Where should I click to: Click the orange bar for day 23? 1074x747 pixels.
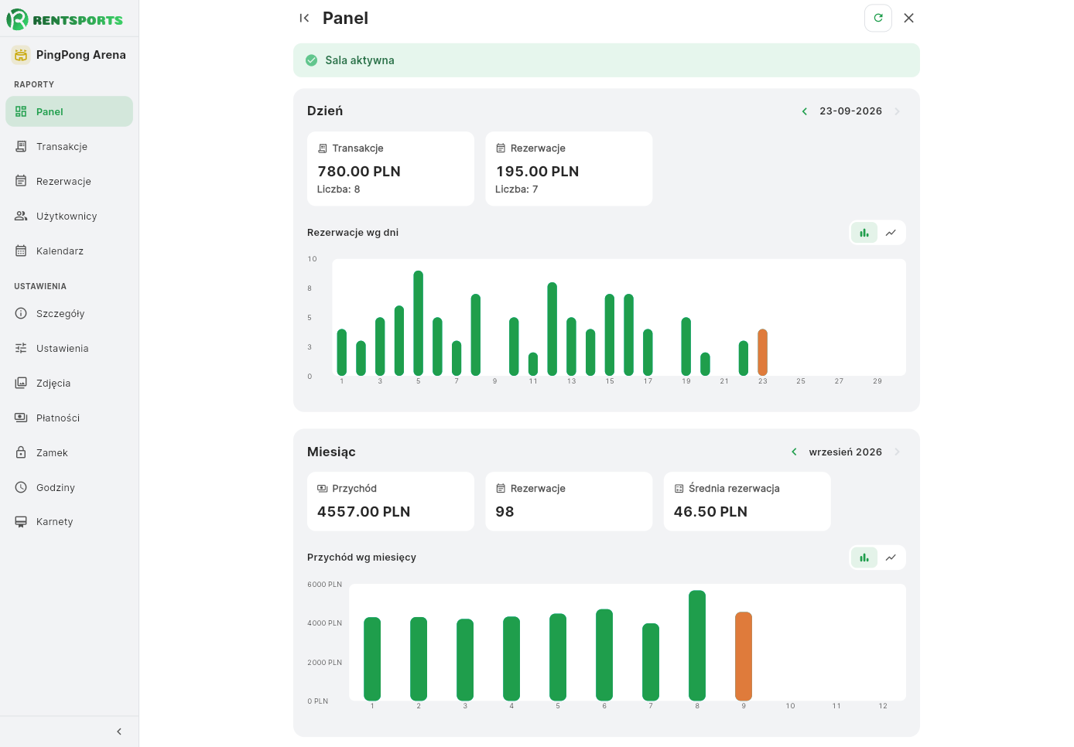pyautogui.click(x=762, y=353)
